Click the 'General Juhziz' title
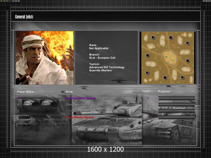Image resolution: width=211 pixels, height=158 pixels. [24, 17]
